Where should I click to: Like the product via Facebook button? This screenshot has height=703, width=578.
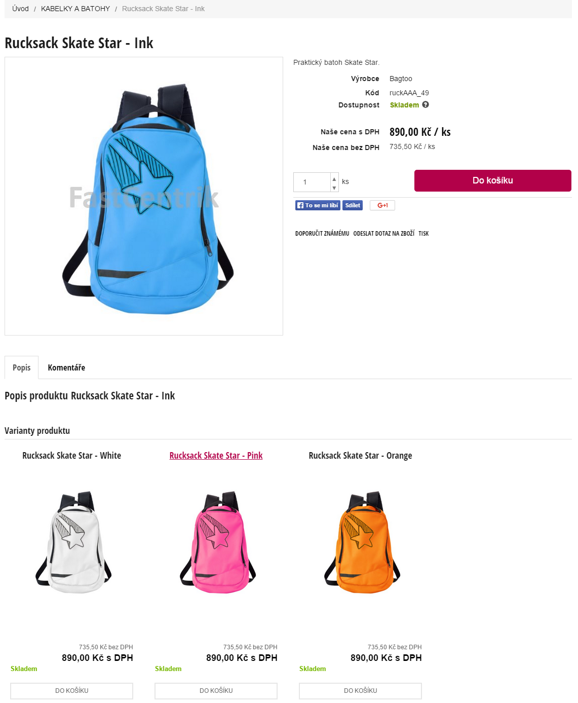(x=318, y=205)
